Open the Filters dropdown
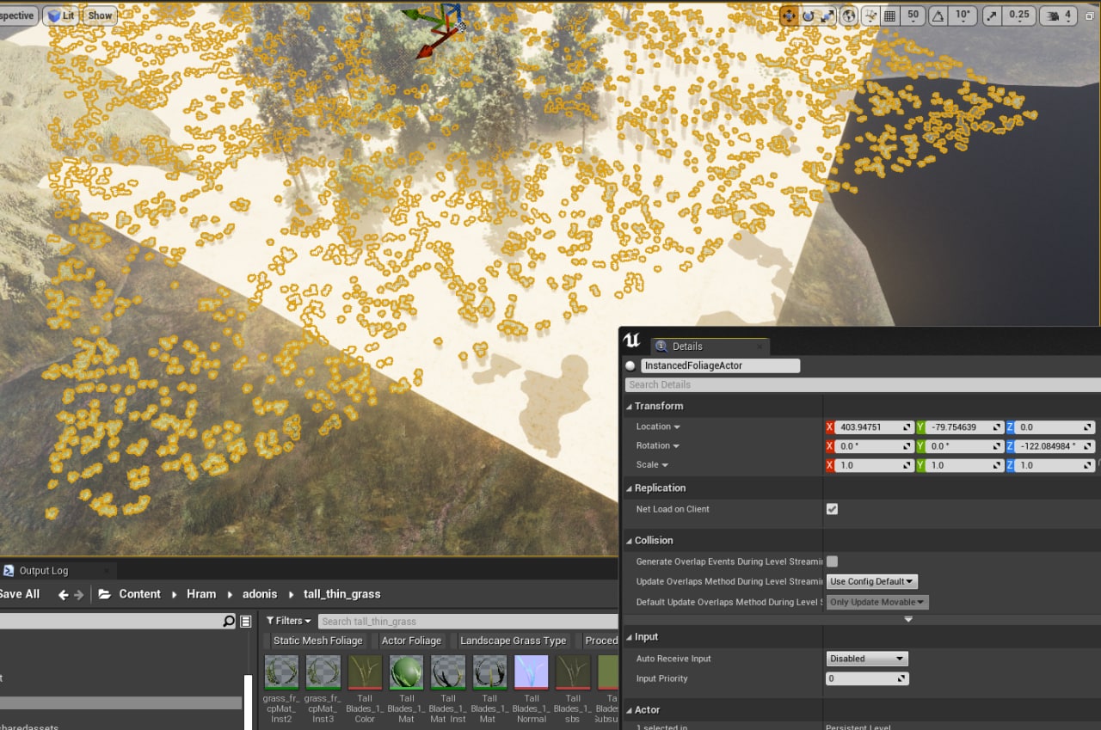This screenshot has width=1101, height=730. 288,621
